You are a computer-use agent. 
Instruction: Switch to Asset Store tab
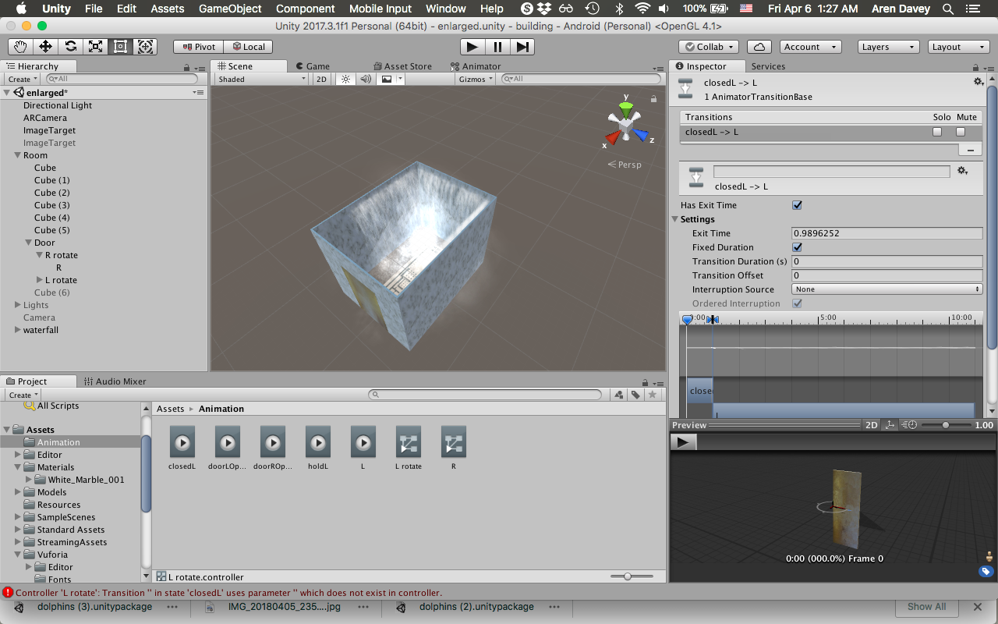[x=402, y=66]
